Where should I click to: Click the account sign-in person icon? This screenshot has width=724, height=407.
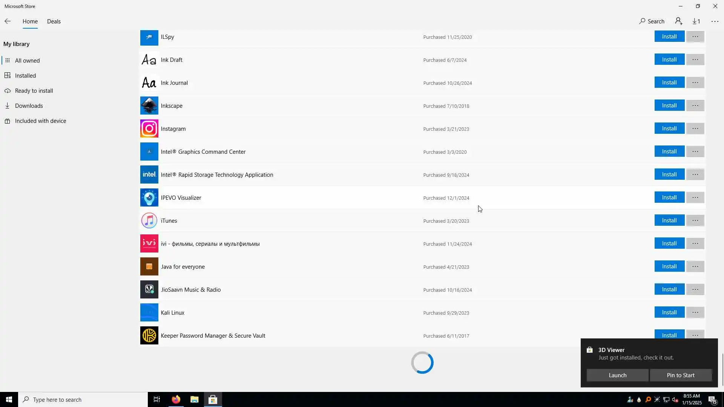[679, 21]
